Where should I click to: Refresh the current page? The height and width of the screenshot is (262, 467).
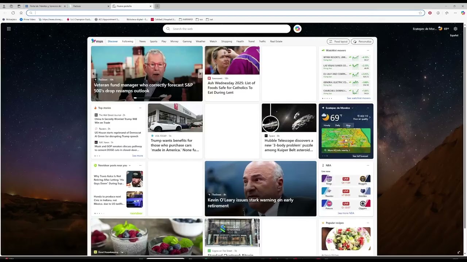13,13
